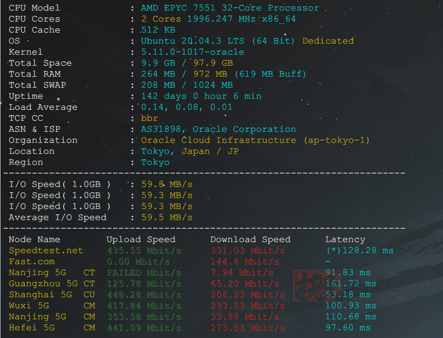This screenshot has width=443, height=338.
Task: Click the OS value 'Ubuntu 20.04.3 LTS (64 Bit)'
Action: [218, 41]
